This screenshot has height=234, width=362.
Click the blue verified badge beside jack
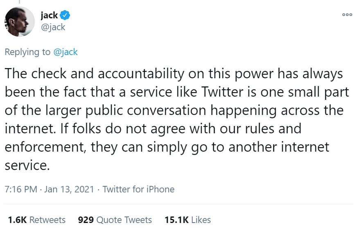click(x=66, y=15)
